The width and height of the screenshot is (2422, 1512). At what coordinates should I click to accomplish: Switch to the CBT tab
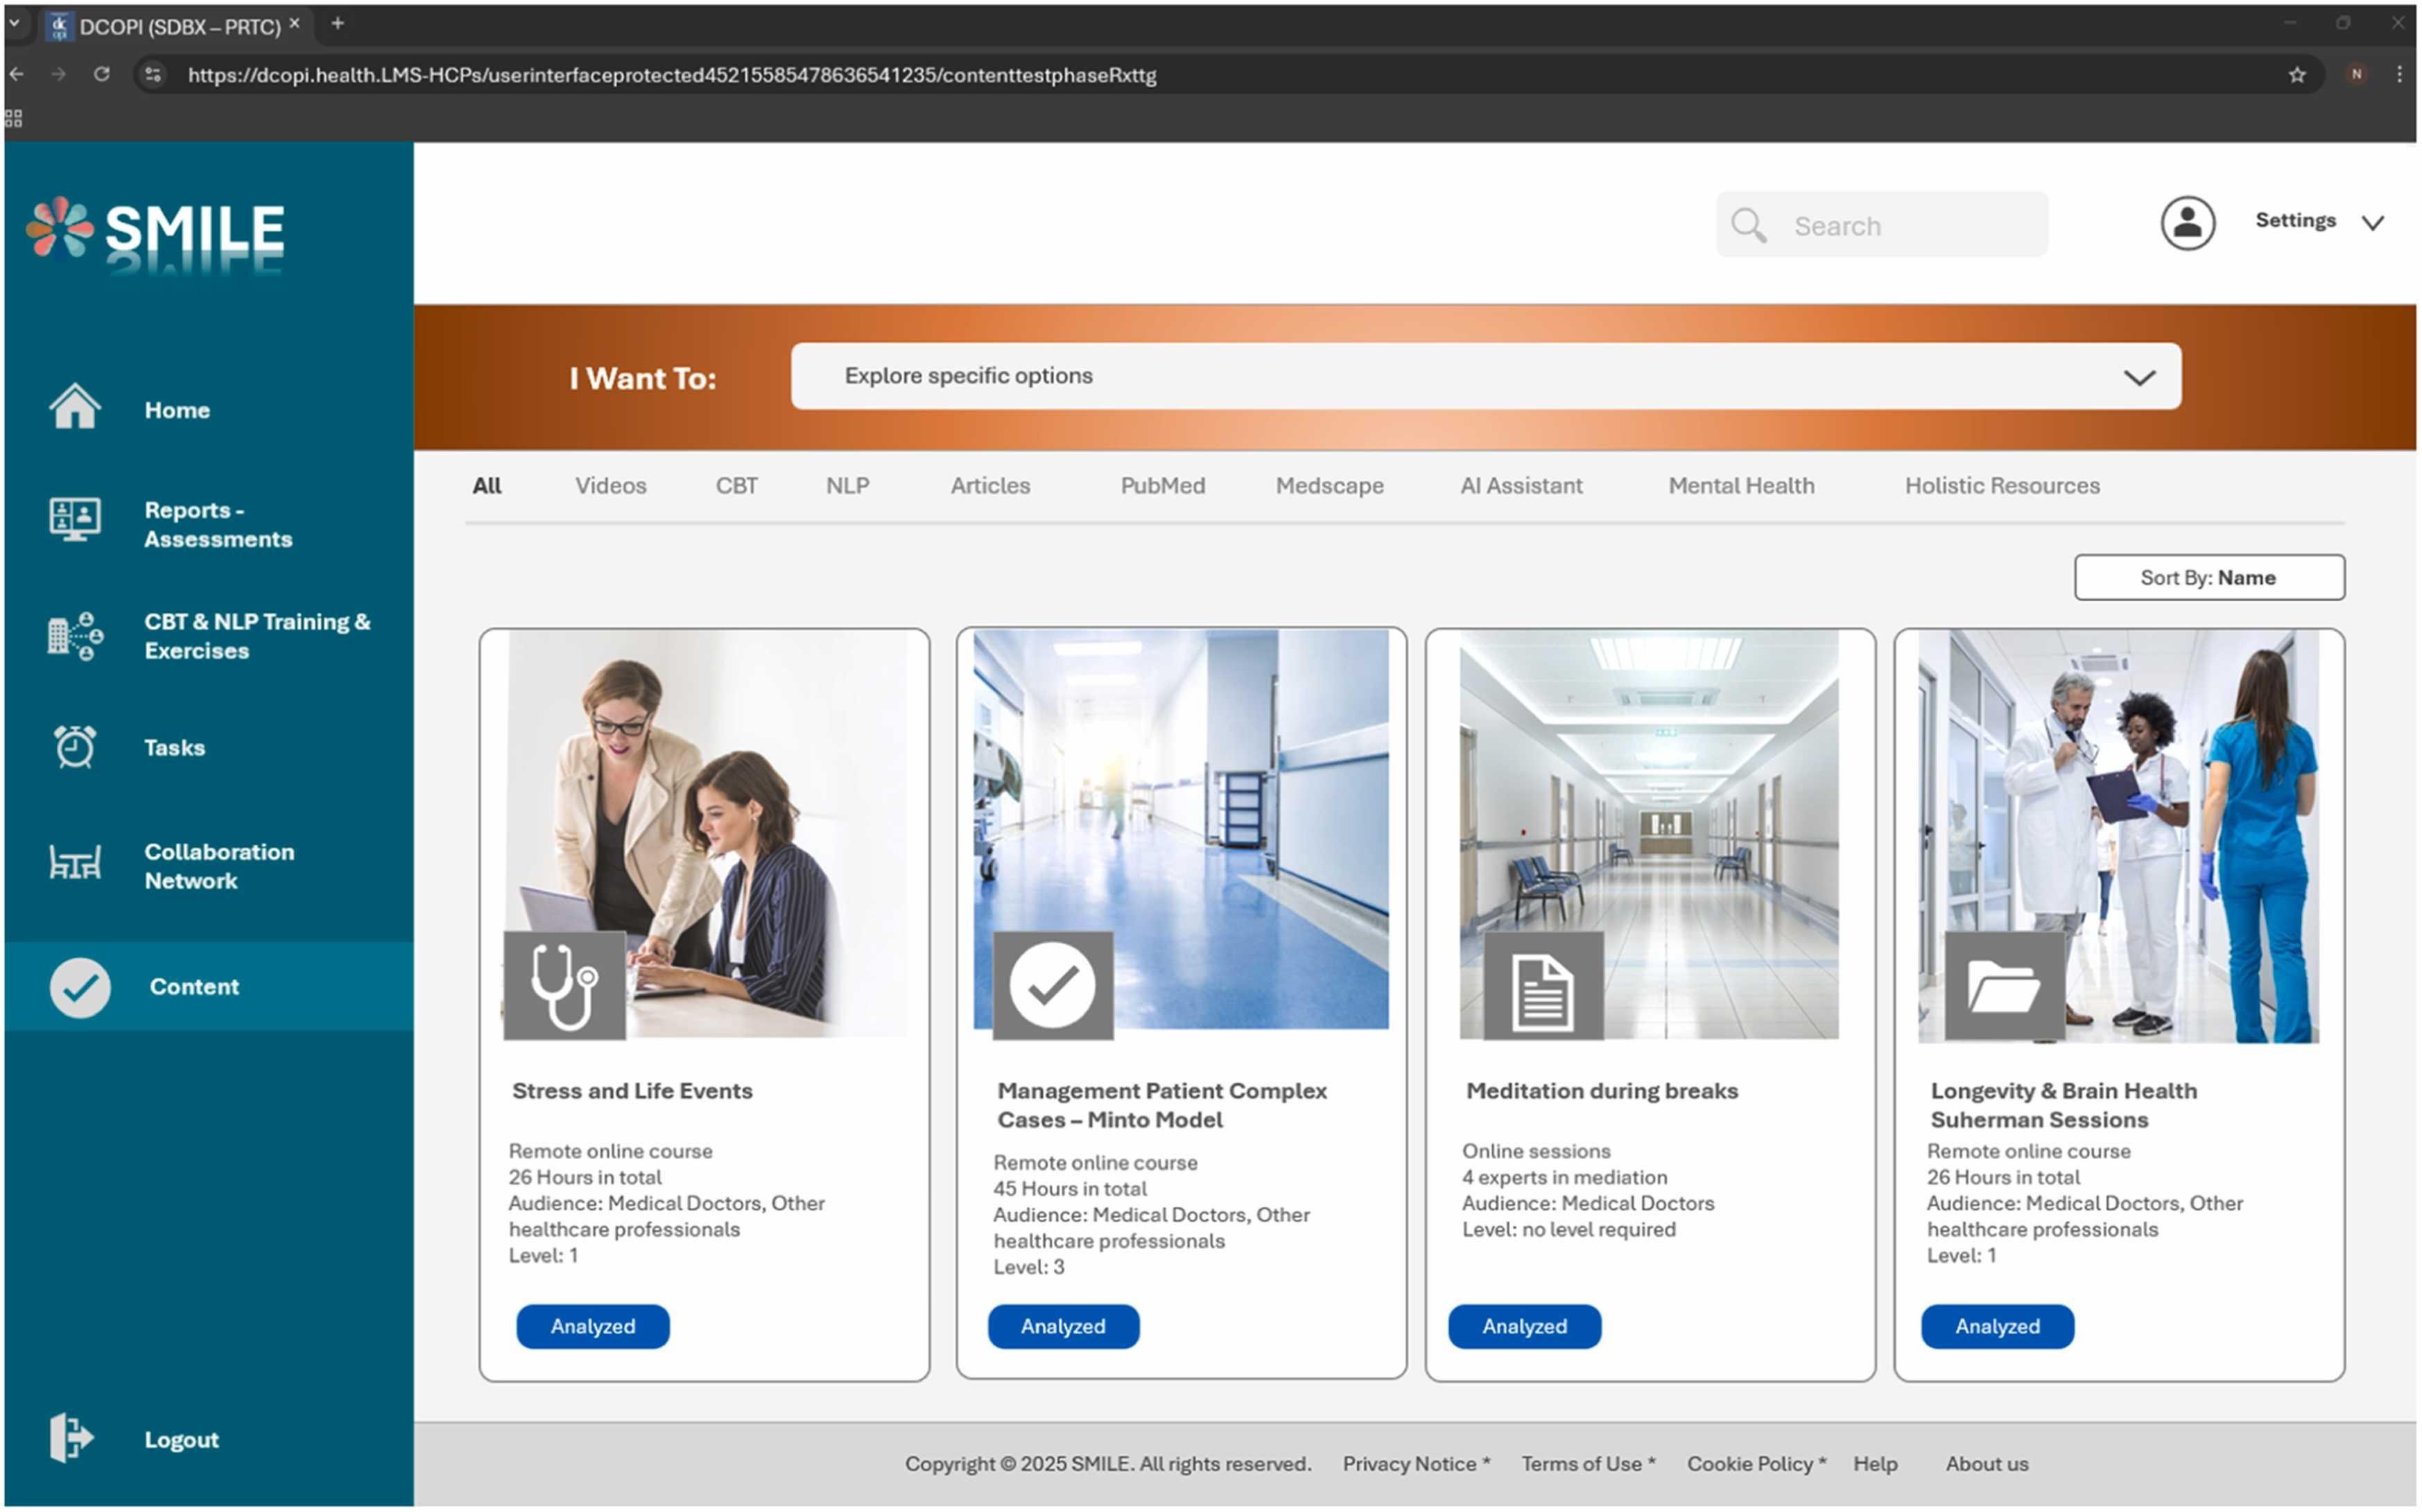737,485
